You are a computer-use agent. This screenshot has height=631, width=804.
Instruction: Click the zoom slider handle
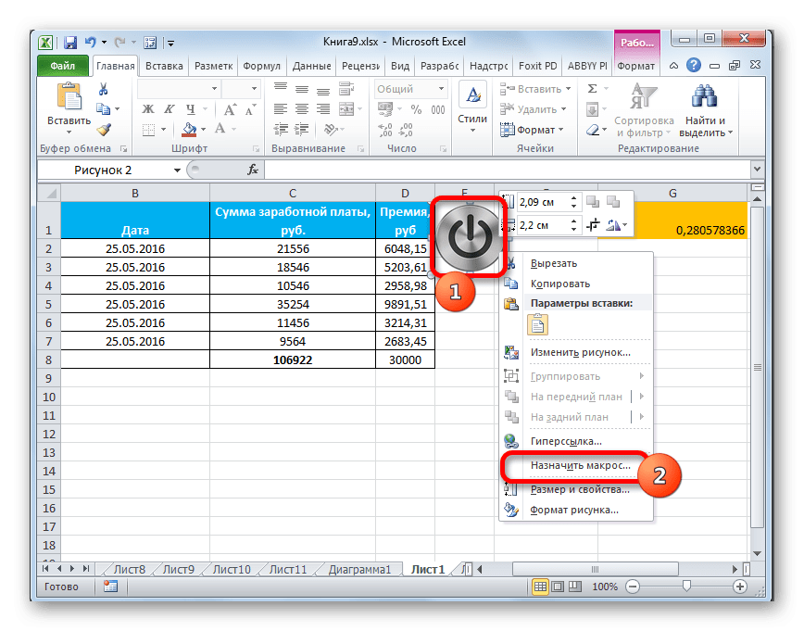pyautogui.click(x=686, y=587)
